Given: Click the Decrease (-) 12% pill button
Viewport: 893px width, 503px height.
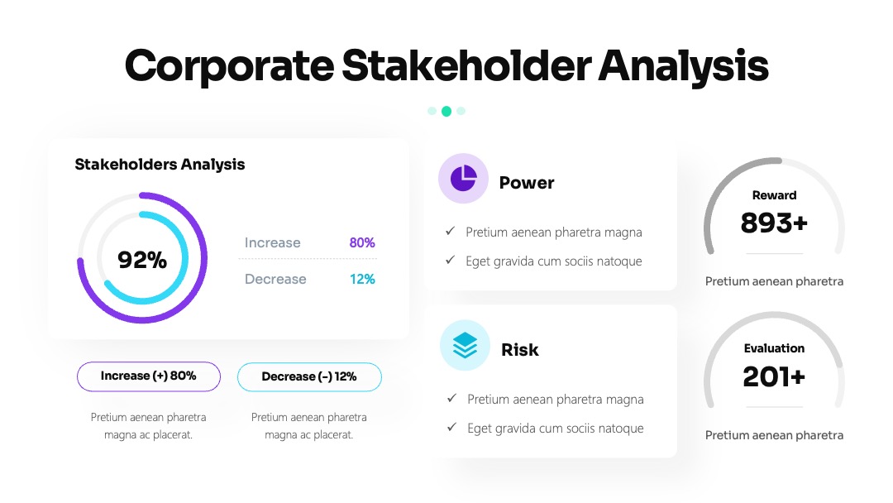Looking at the screenshot, I should point(309,377).
